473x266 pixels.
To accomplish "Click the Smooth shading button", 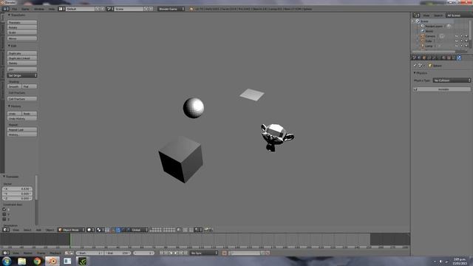I will [x=15, y=86].
